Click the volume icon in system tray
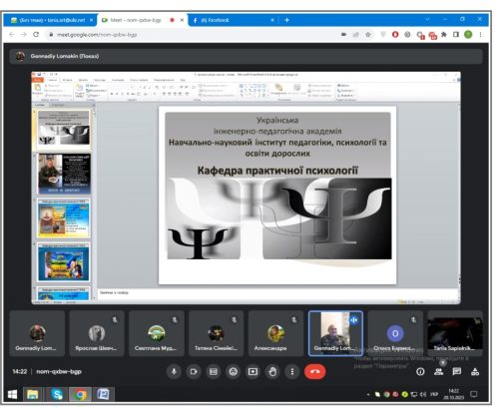Viewport: 499px width, 407px height. point(423,395)
